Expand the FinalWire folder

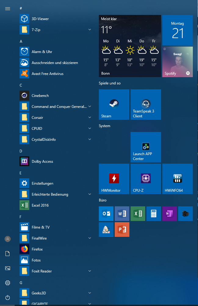coord(90,238)
